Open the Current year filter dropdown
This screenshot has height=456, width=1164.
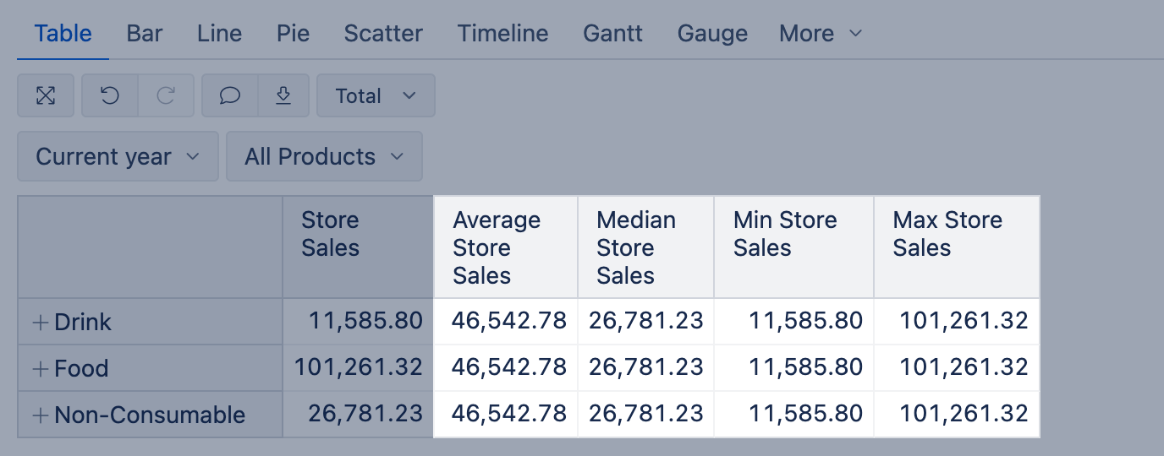pos(118,156)
